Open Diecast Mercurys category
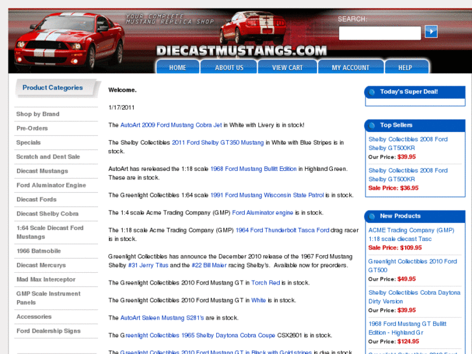Viewport: 472px width, 354px height. point(42,265)
